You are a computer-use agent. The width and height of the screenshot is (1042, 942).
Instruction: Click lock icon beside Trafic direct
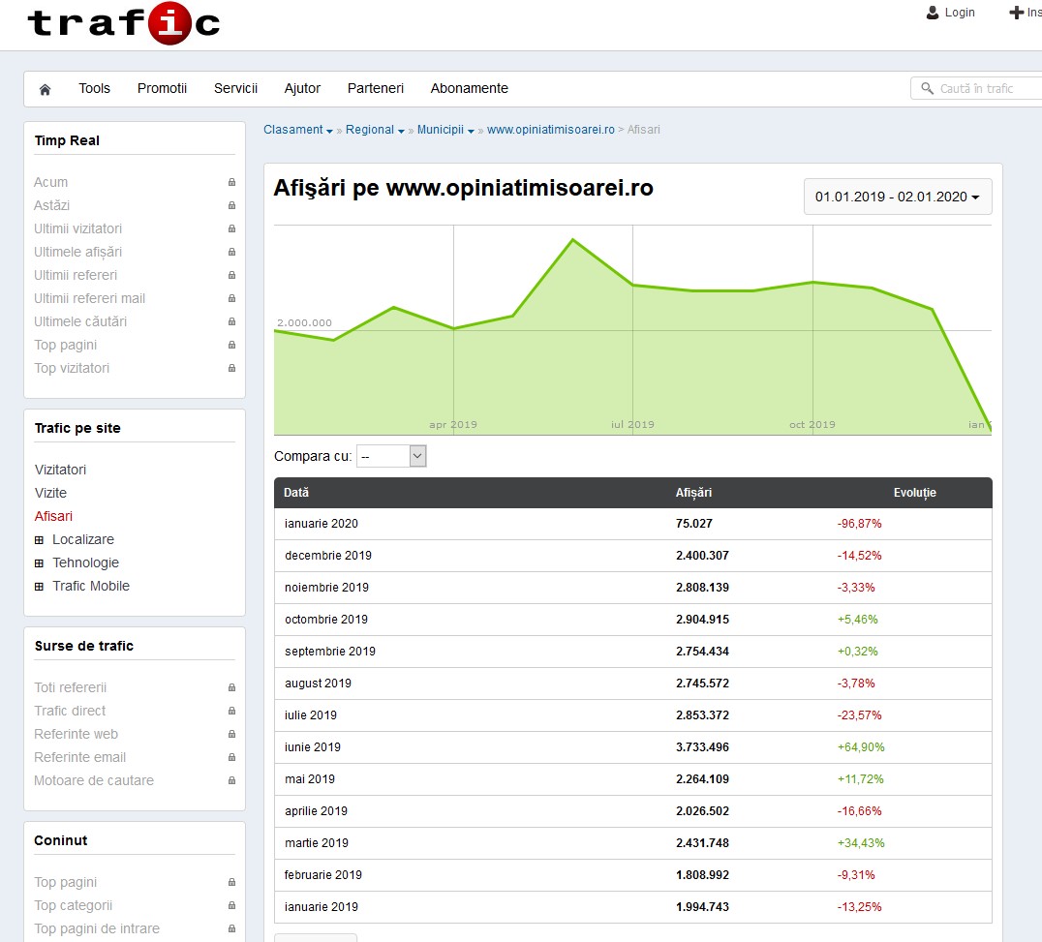pyautogui.click(x=231, y=711)
